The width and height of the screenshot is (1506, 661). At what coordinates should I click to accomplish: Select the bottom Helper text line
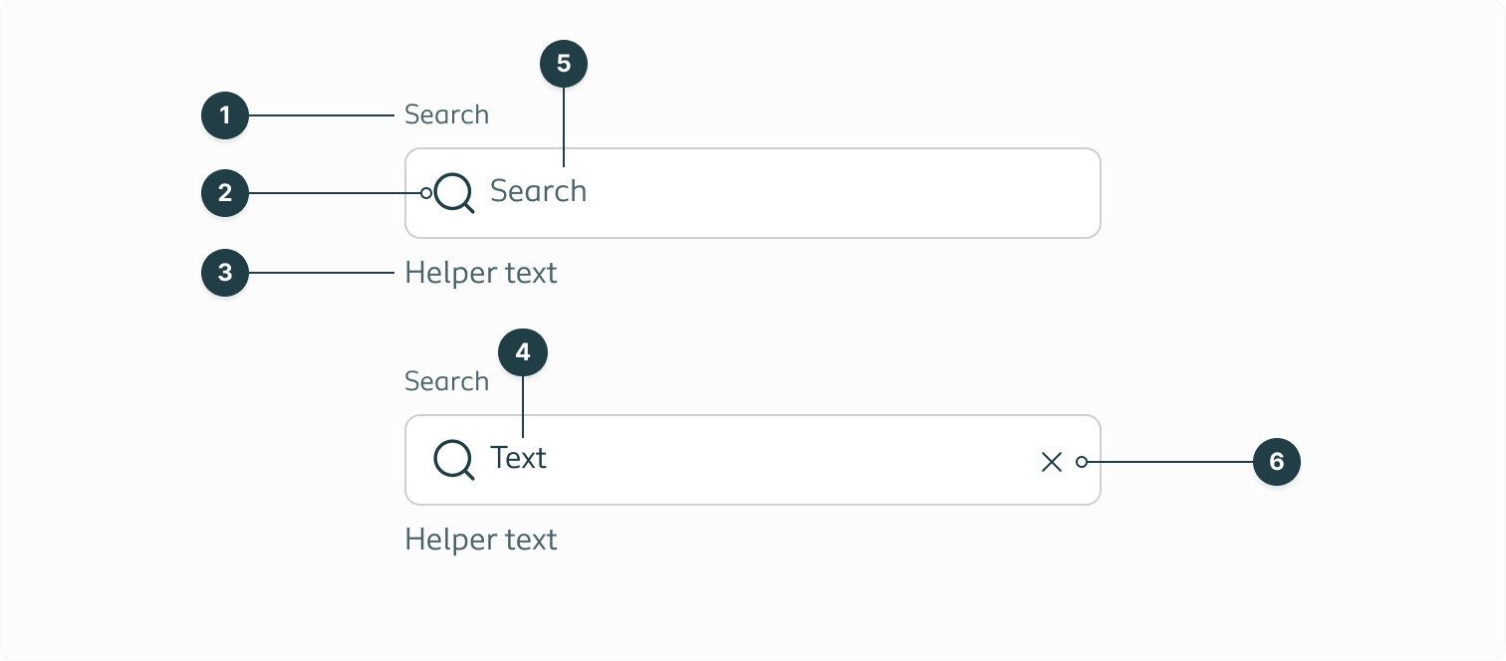pos(481,540)
